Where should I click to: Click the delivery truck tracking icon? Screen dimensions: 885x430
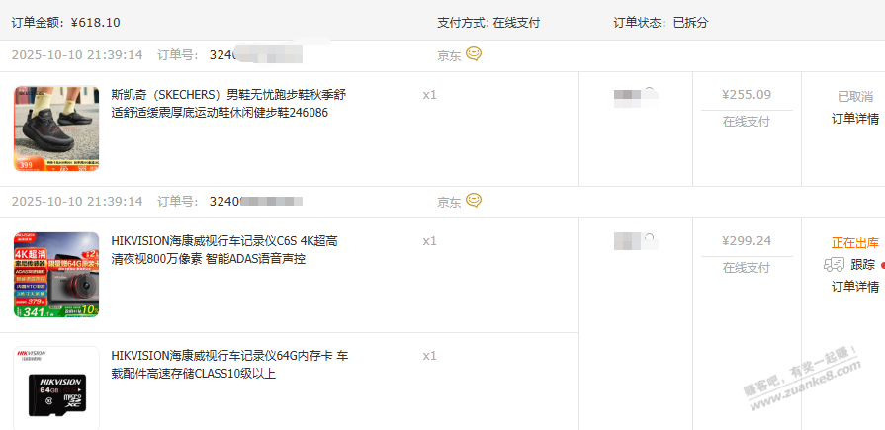[834, 264]
